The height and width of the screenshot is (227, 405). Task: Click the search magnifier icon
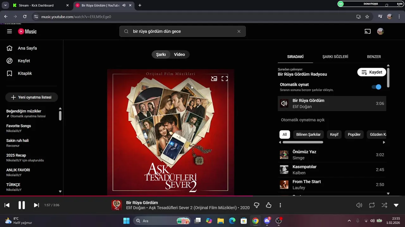tap(126, 32)
